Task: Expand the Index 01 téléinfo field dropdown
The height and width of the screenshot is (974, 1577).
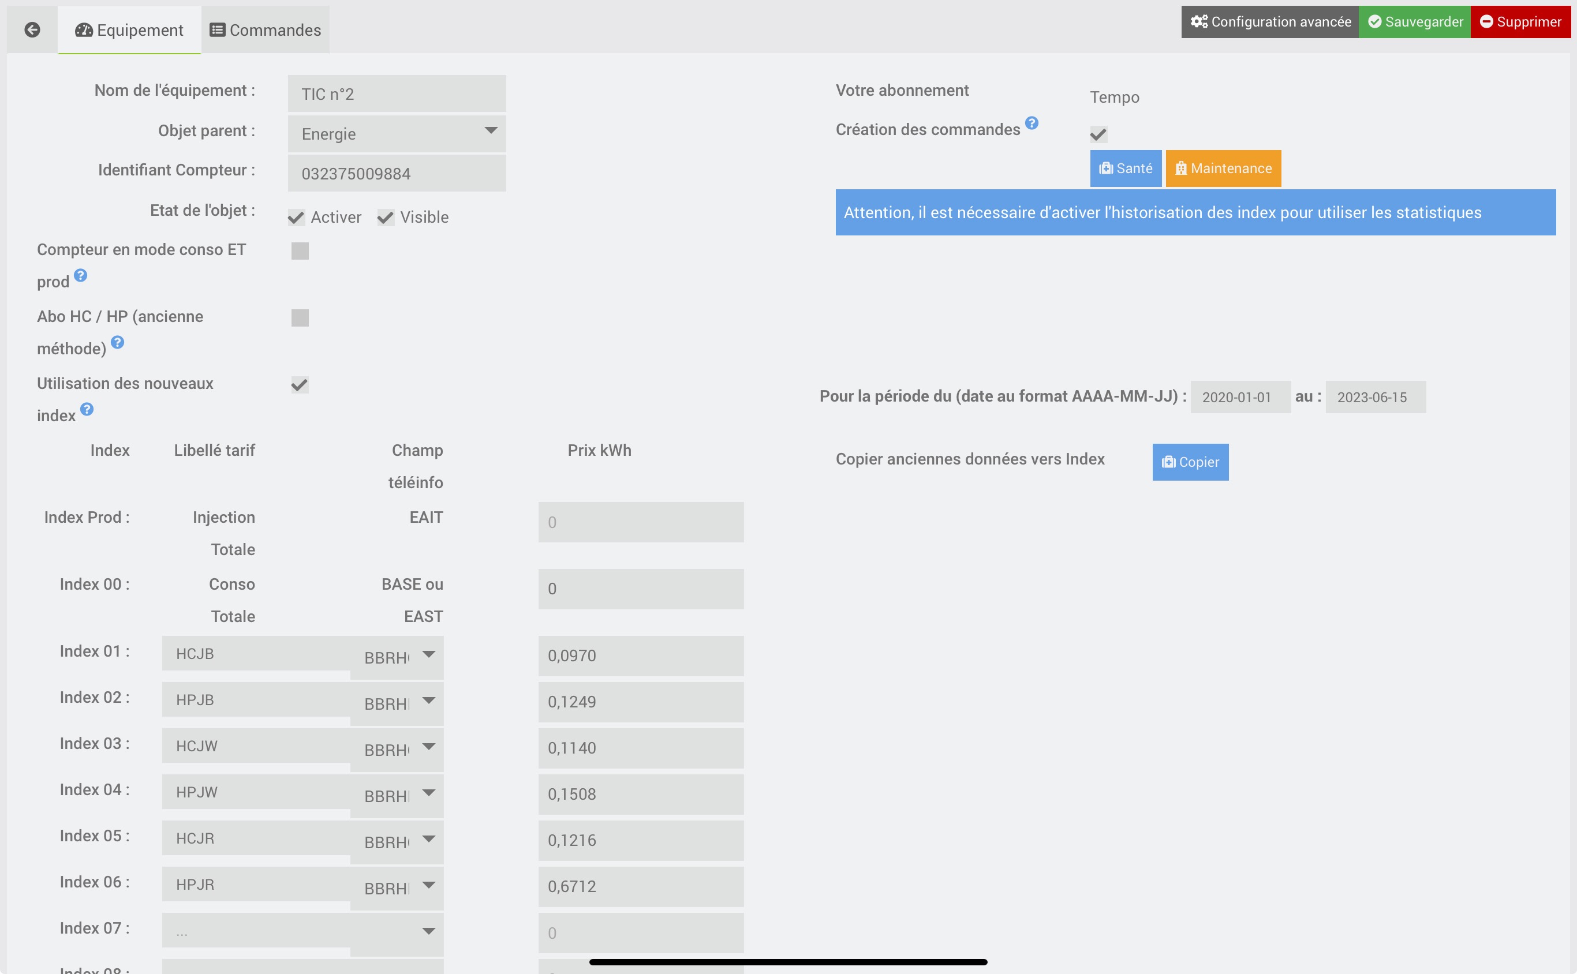Action: (x=398, y=657)
